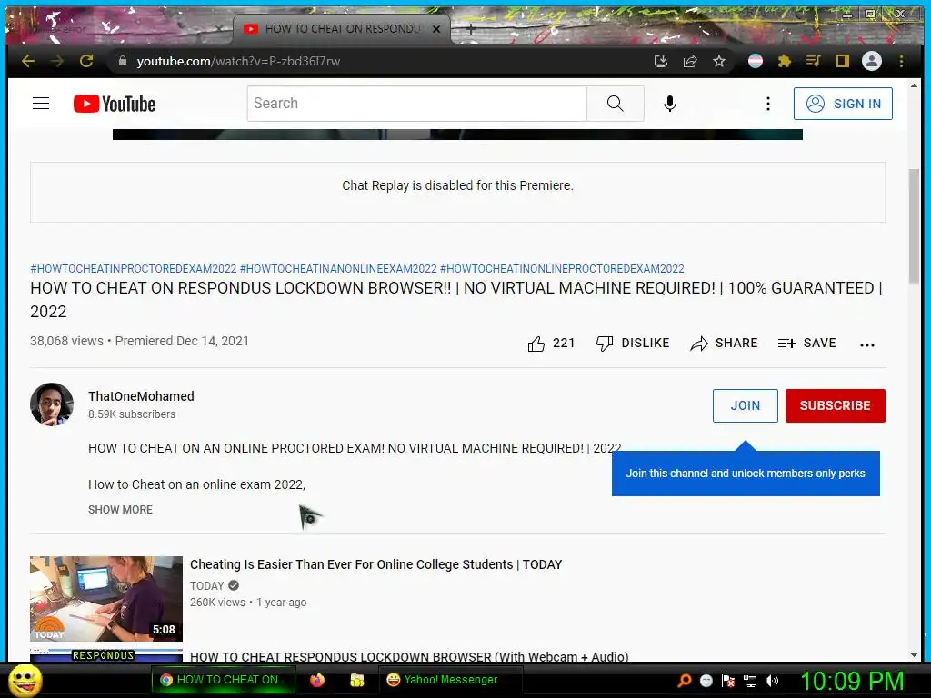
Task: Click the YouTube logo
Action: [115, 104]
